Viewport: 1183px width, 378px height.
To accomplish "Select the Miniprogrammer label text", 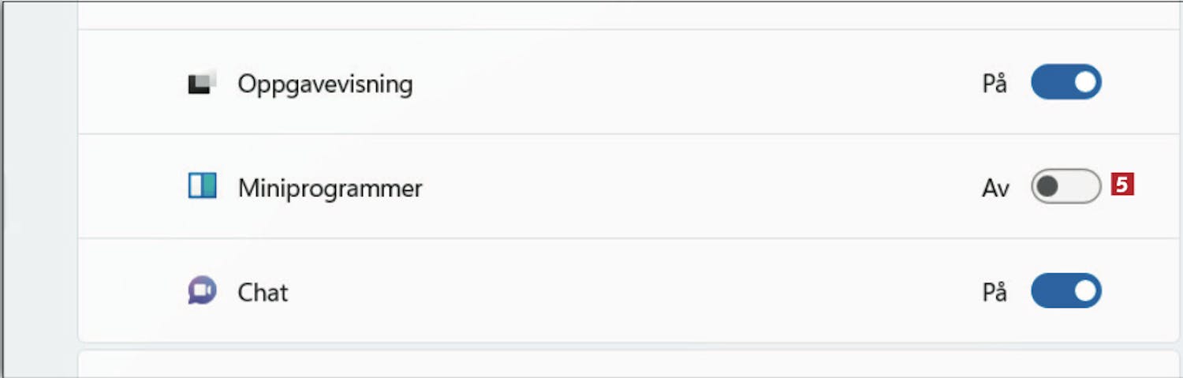I will (330, 189).
